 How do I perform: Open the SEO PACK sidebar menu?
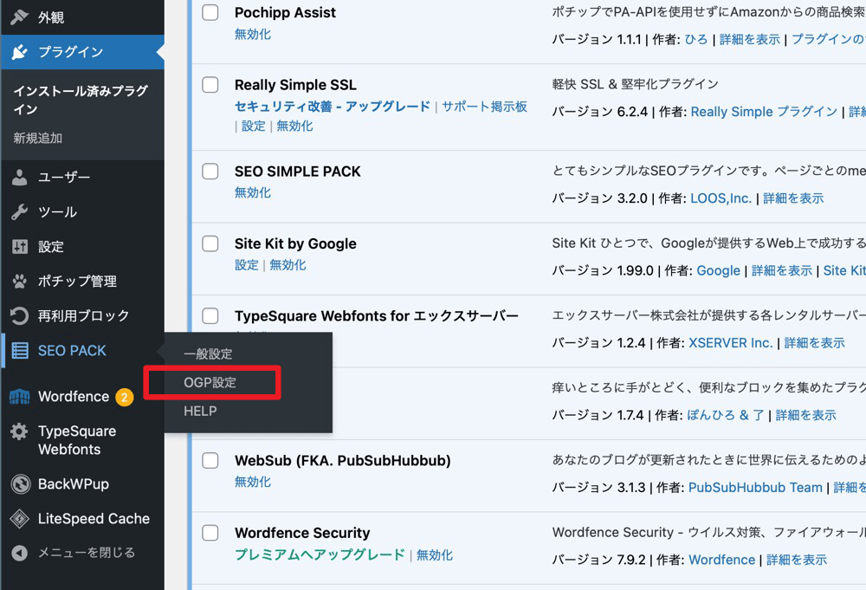click(82, 351)
